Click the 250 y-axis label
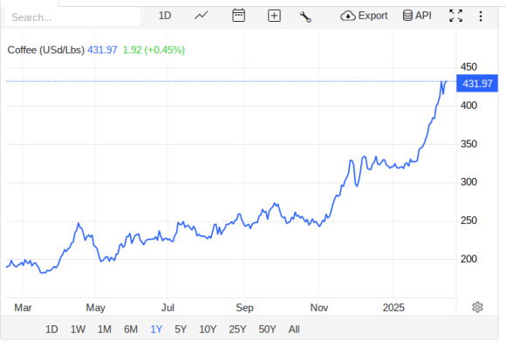This screenshot has width=506, height=347. (468, 221)
